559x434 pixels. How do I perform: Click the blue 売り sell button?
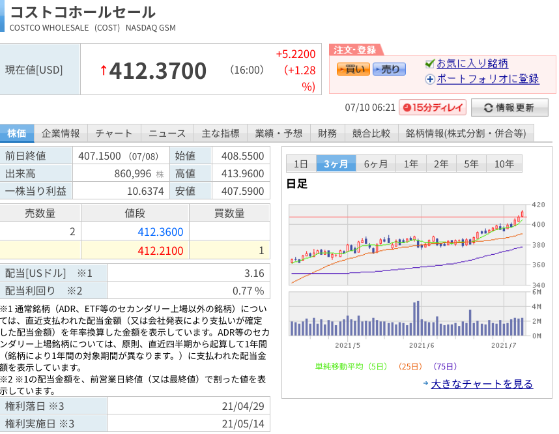click(389, 69)
